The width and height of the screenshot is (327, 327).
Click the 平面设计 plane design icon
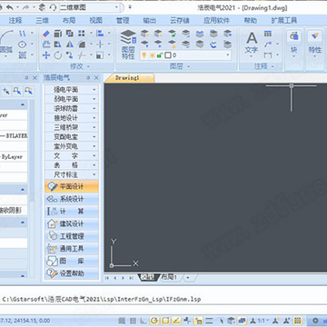[x=52, y=186]
